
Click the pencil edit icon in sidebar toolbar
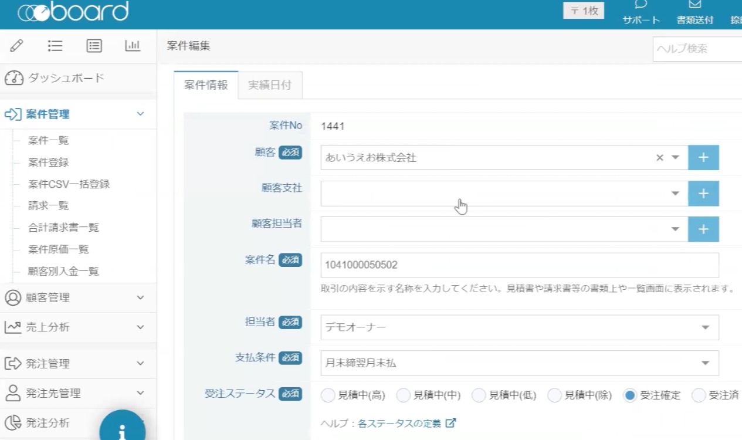coord(16,46)
